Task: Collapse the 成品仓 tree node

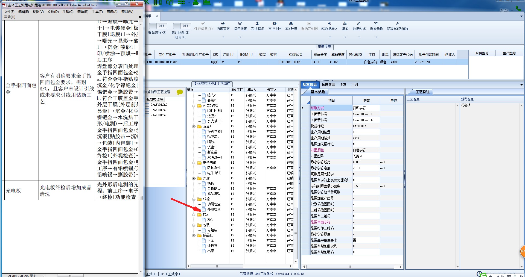Action: click(194, 235)
